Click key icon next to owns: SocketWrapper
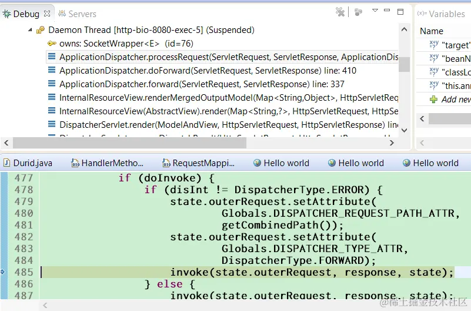 pos(52,44)
